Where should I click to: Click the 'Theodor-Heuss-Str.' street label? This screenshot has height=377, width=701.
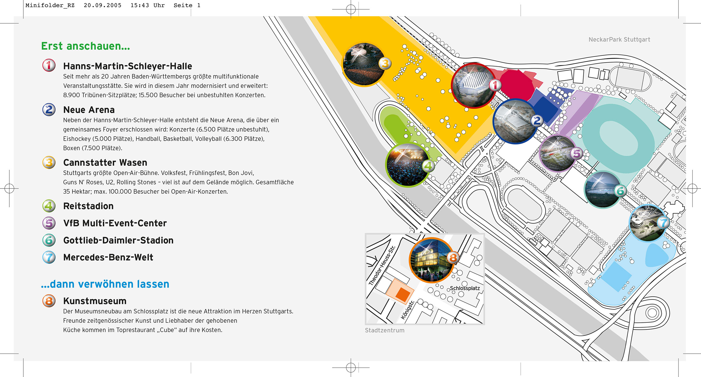pos(382,265)
